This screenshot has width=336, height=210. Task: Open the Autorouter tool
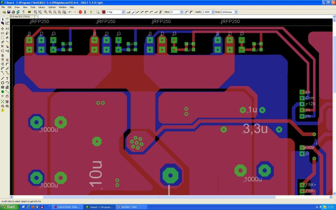[x=7, y=102]
